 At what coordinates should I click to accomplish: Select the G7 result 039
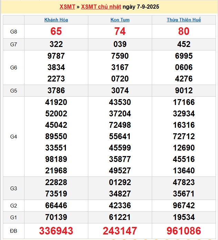point(120,44)
